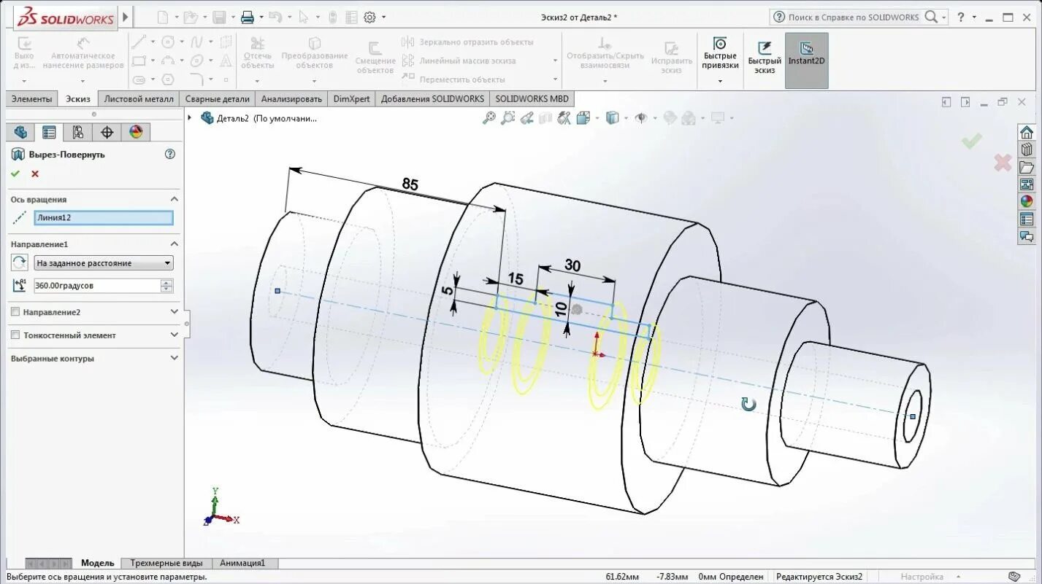Select the Sketch Fillet tool
Image resolution: width=1042 pixels, height=584 pixels.
point(196,79)
